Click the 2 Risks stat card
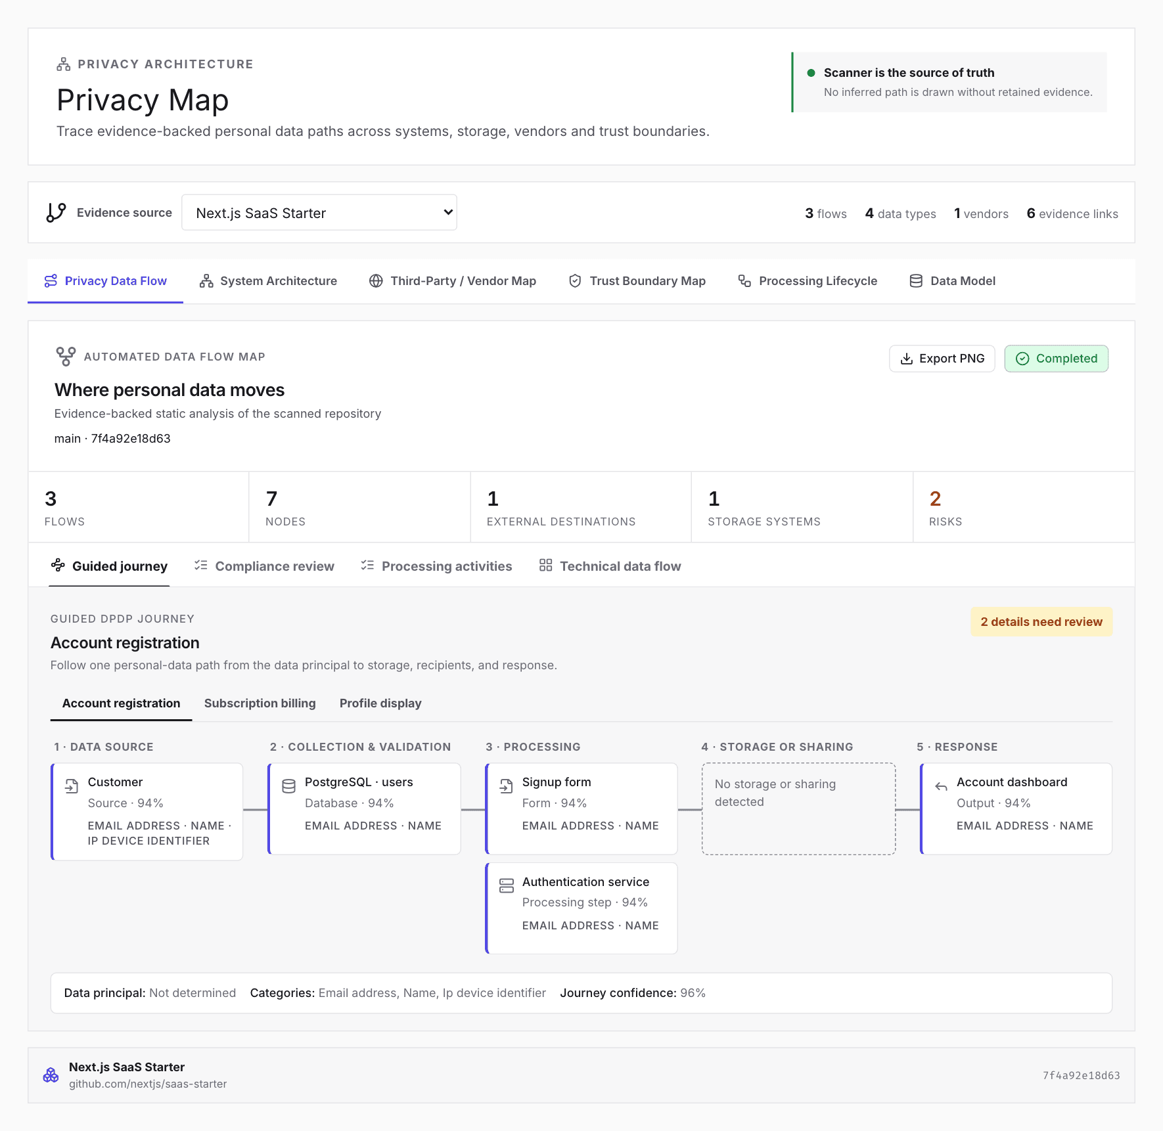Screen dimensions: 1163x1131 tap(1024, 507)
